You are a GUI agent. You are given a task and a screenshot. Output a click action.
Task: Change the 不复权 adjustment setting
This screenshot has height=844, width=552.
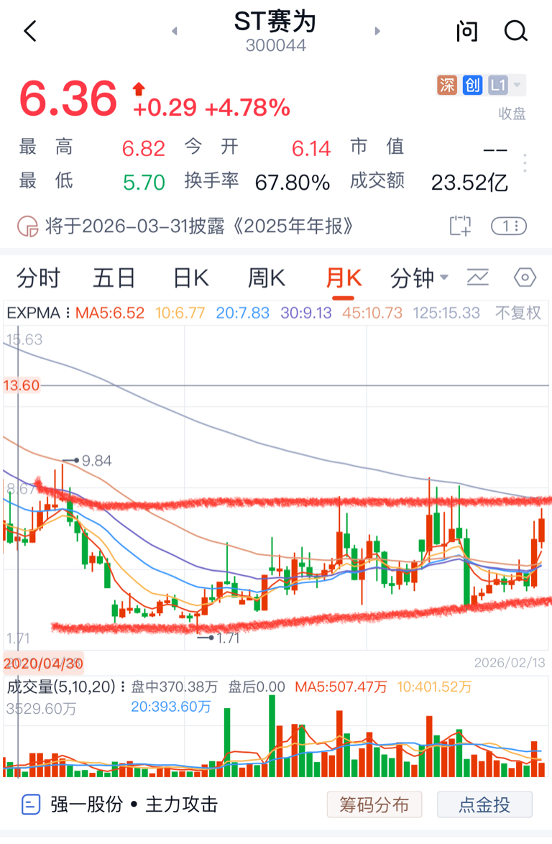point(517,313)
